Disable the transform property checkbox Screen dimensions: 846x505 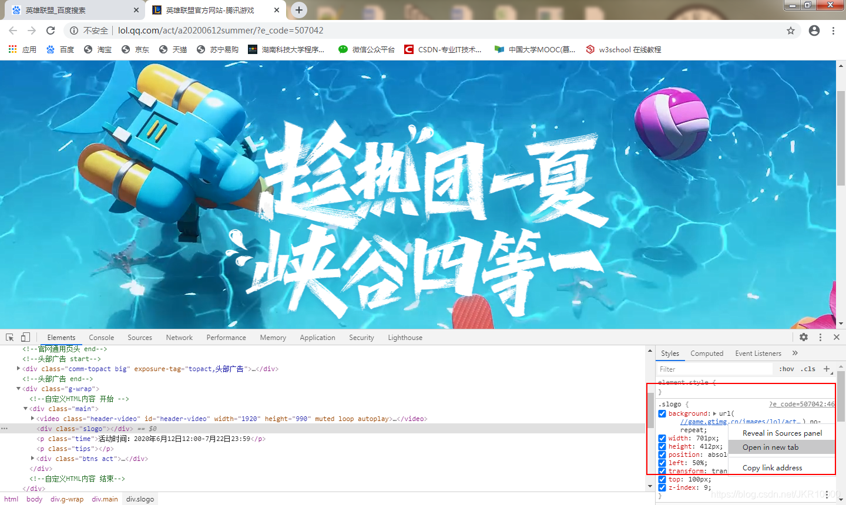click(x=662, y=471)
